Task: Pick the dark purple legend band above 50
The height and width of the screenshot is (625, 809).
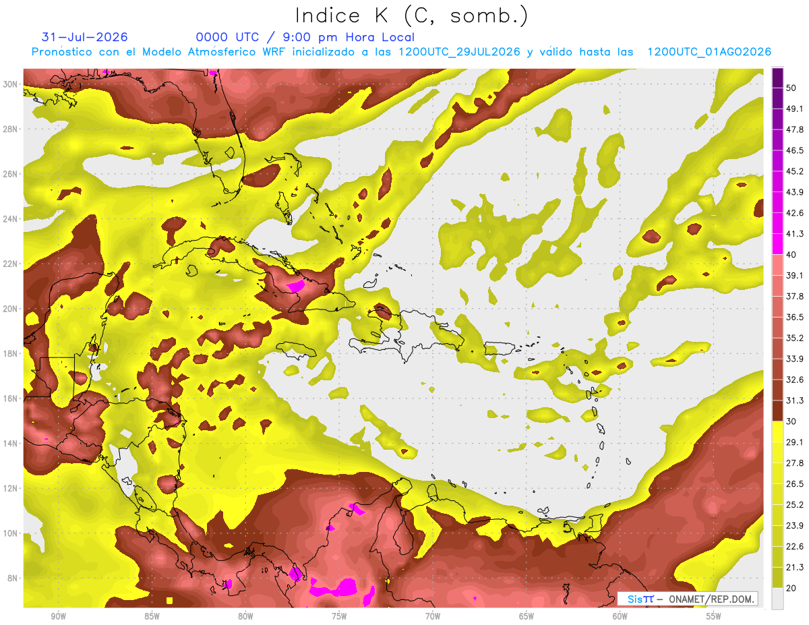Action: [x=777, y=78]
